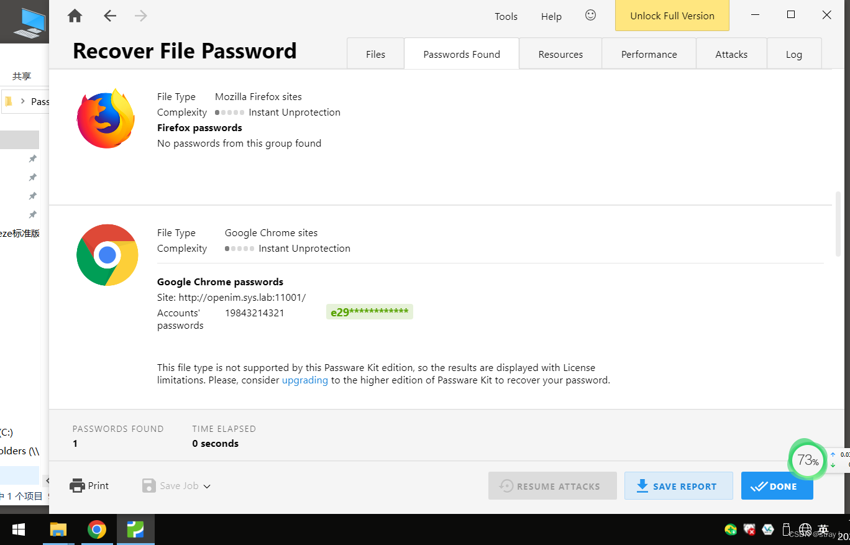Click the Save Job floppy disk icon
This screenshot has height=545, width=850.
tap(149, 486)
